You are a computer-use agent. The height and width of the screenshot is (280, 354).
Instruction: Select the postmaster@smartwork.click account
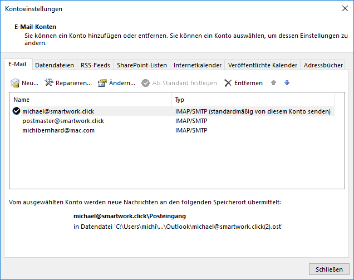point(63,121)
